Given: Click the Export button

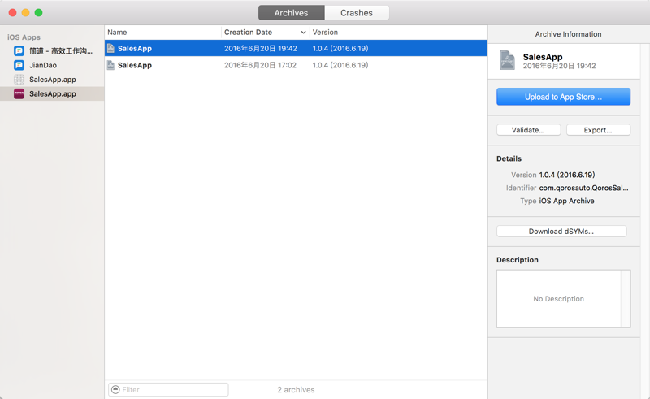Looking at the screenshot, I should (x=598, y=130).
